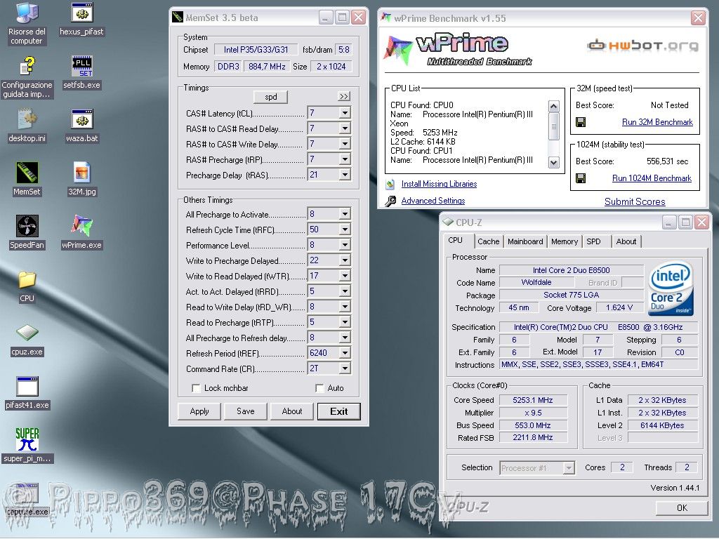Switch to the About tab in CPU-Z
The width and height of the screenshot is (719, 539).
[626, 241]
